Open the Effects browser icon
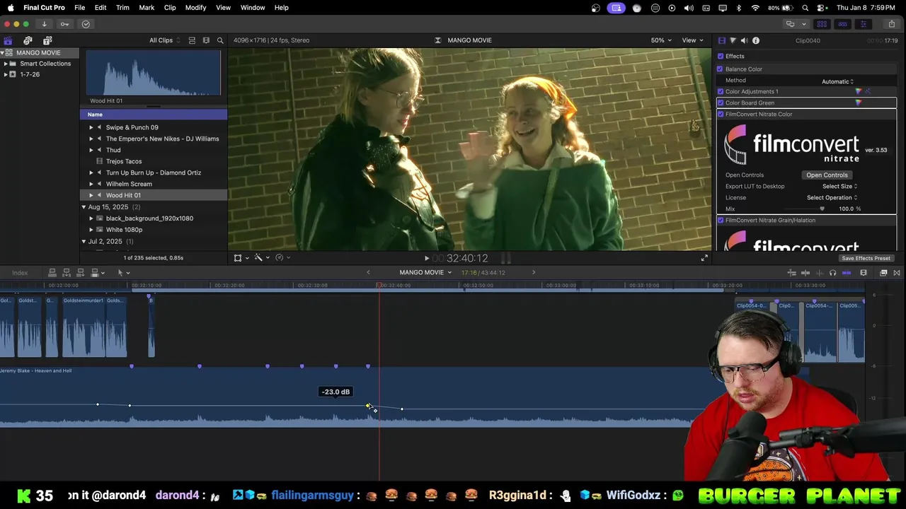 click(x=883, y=273)
